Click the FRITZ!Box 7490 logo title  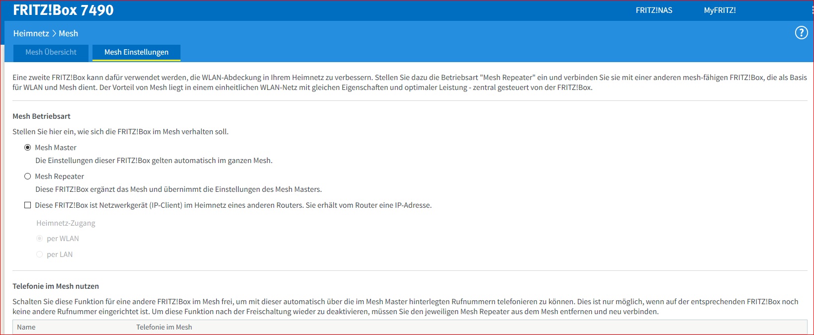[x=63, y=10]
